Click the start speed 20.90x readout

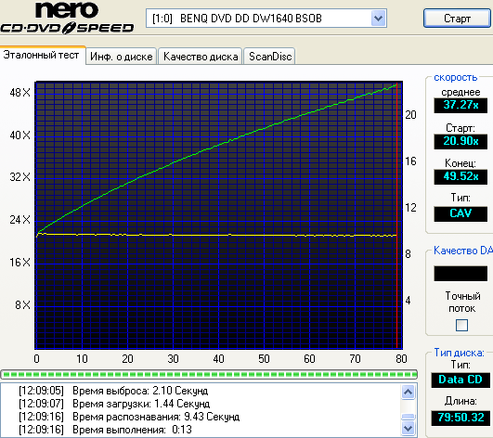[461, 141]
